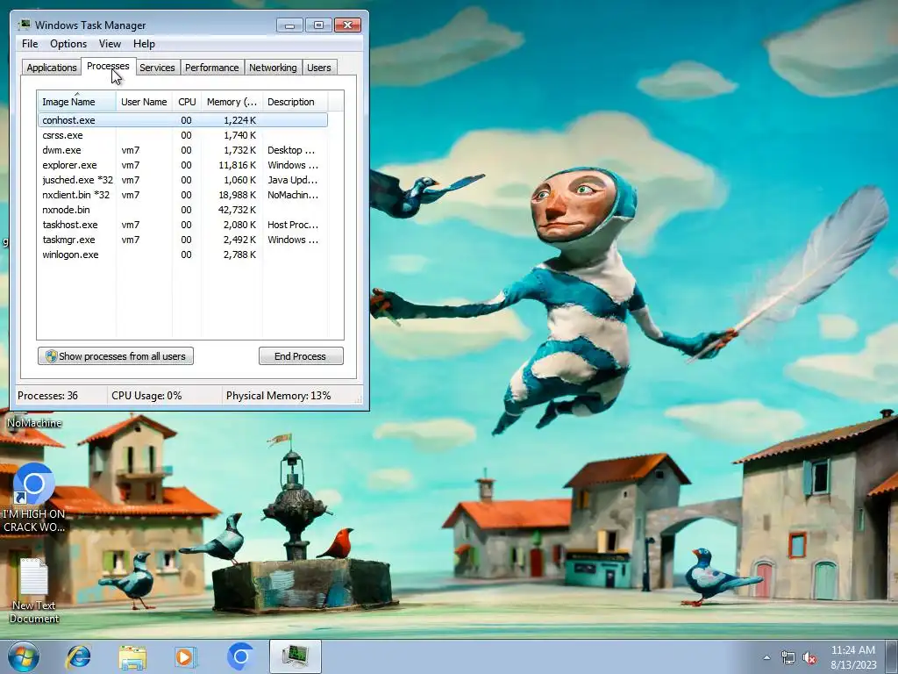Image resolution: width=898 pixels, height=674 pixels.
Task: Select Task Manager taskbar button
Action: [x=296, y=656]
